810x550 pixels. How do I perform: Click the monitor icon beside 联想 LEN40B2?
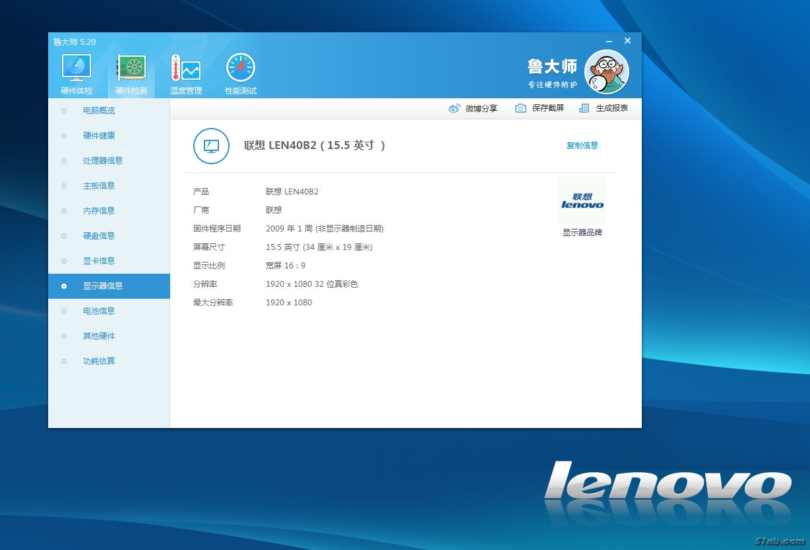click(211, 146)
